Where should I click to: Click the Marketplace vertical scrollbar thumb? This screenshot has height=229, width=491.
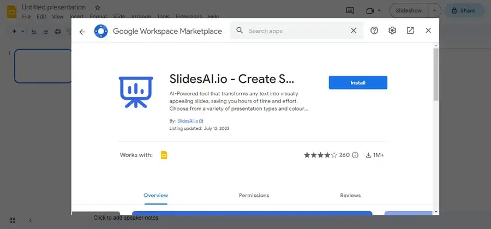click(435, 75)
